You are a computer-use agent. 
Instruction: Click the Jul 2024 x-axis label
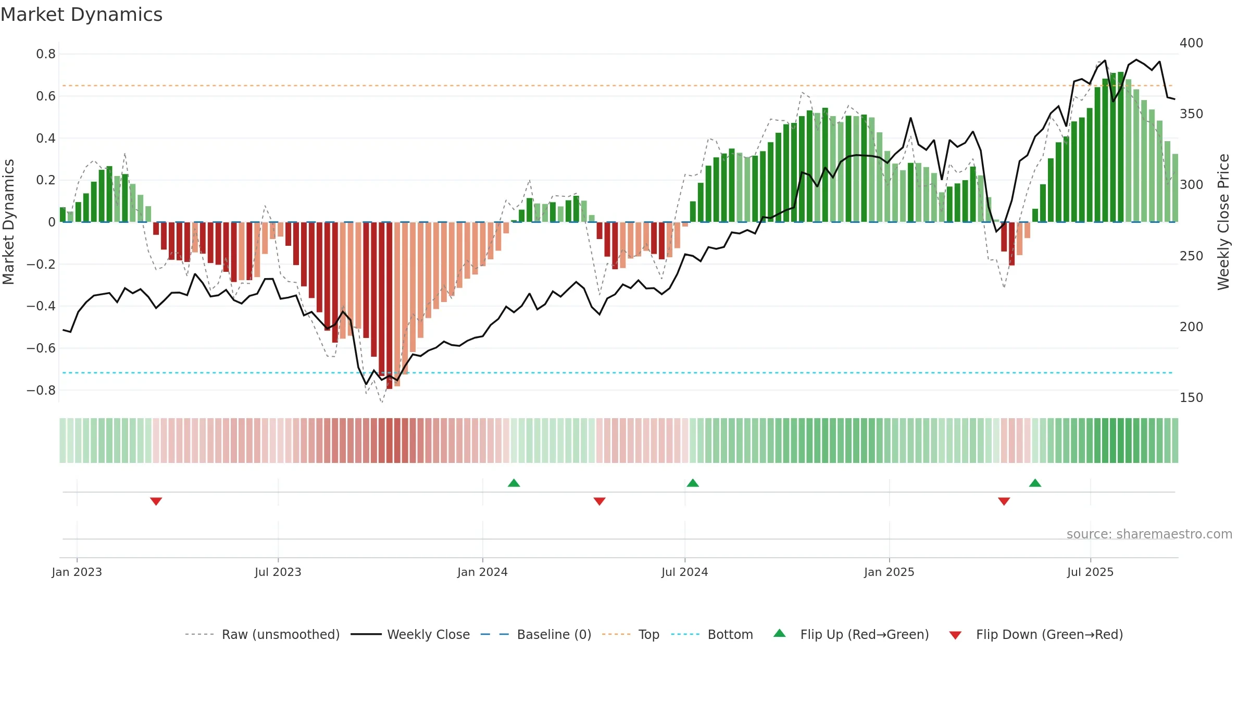click(x=685, y=572)
